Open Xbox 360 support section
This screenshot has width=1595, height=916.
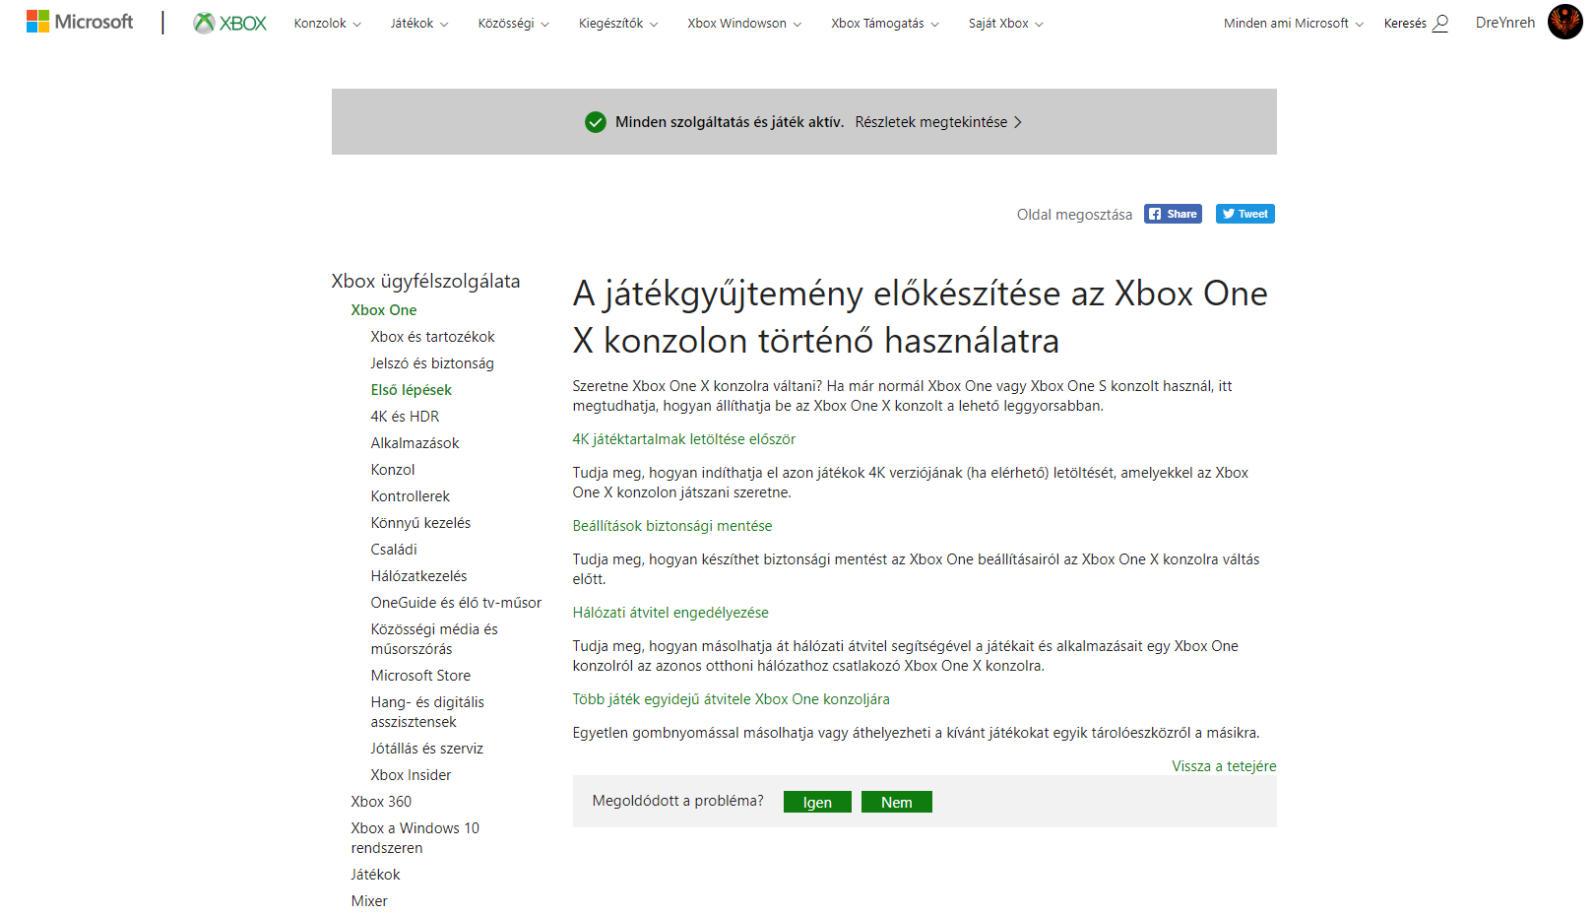pos(382,802)
